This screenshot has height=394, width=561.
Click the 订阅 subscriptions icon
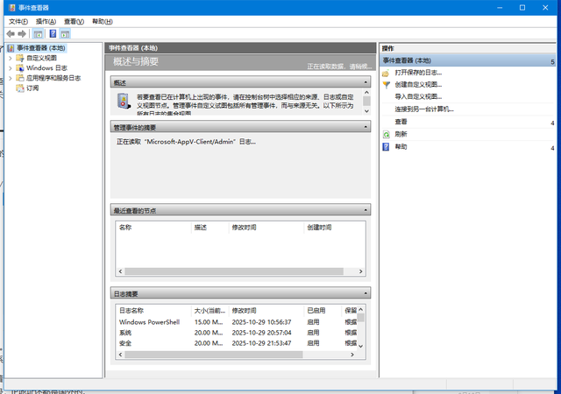[x=20, y=88]
